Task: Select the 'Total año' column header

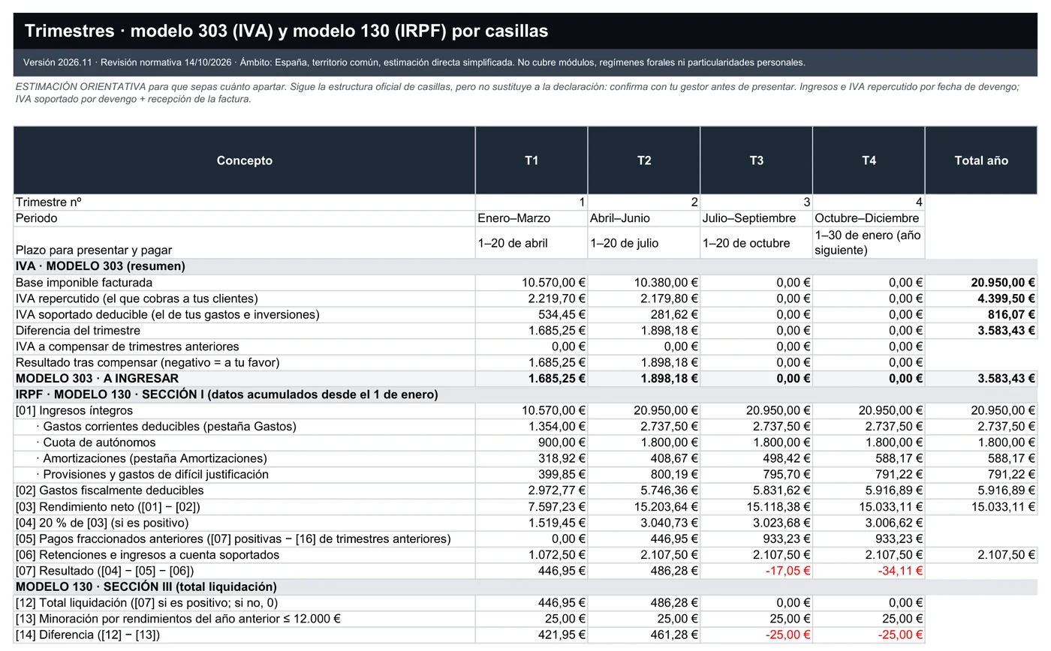Action: click(981, 160)
